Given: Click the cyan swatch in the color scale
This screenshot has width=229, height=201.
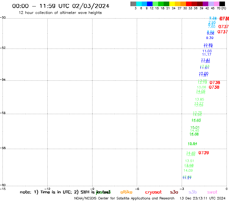Looking at the screenshot, I should pyautogui.click(x=139, y=4).
